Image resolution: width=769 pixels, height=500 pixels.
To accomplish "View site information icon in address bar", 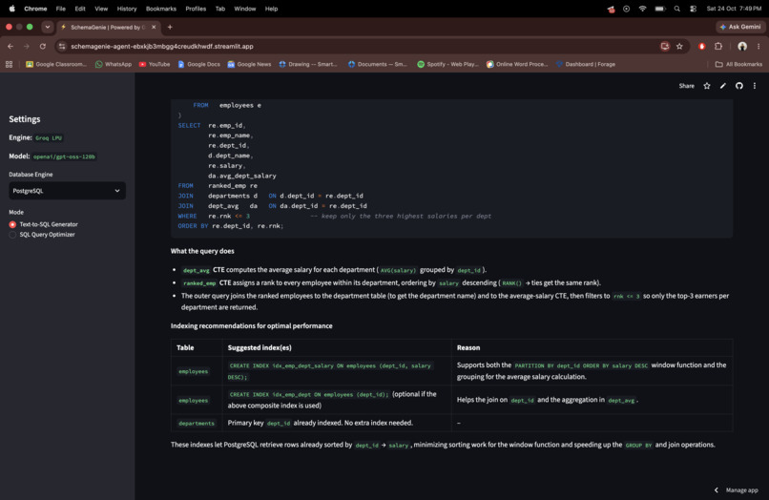I will tap(62, 46).
